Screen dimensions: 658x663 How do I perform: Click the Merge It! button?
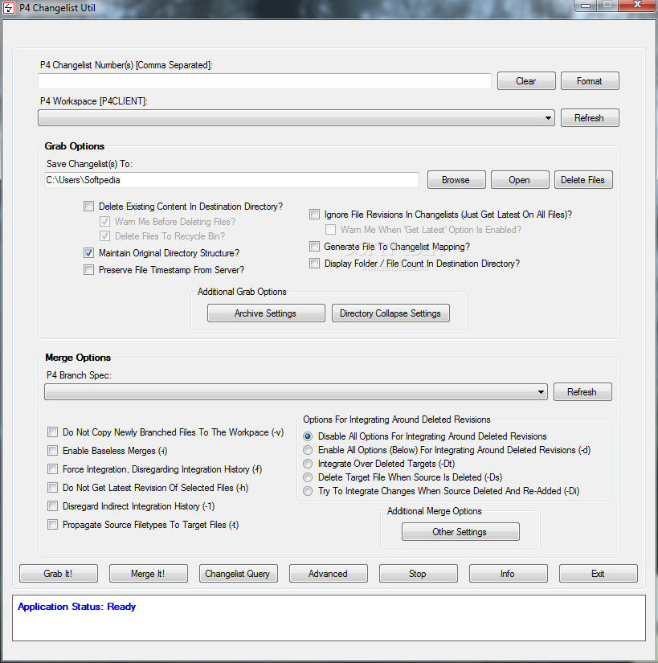click(149, 574)
